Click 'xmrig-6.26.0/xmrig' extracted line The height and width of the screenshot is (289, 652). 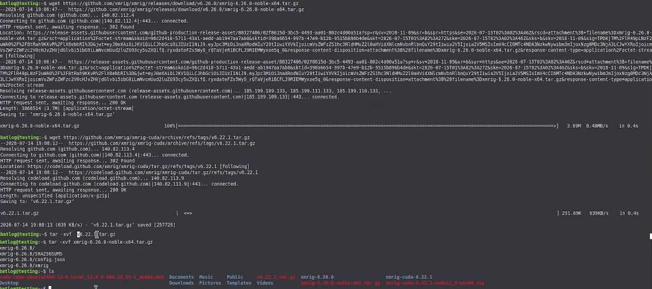click(24, 265)
